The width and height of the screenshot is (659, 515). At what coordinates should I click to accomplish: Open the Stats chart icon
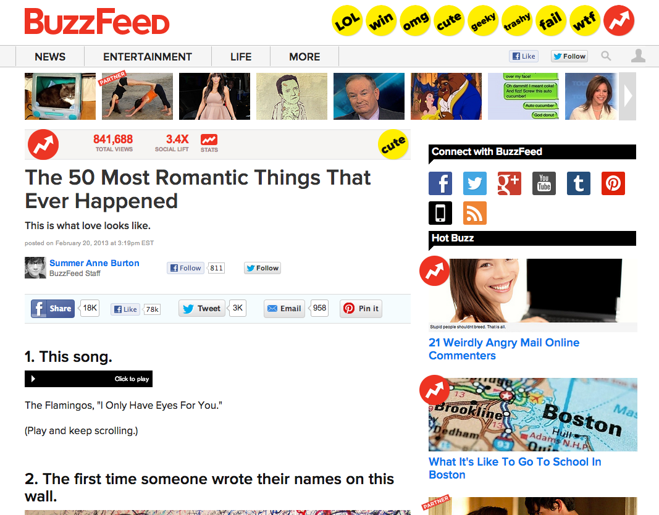pos(209,143)
